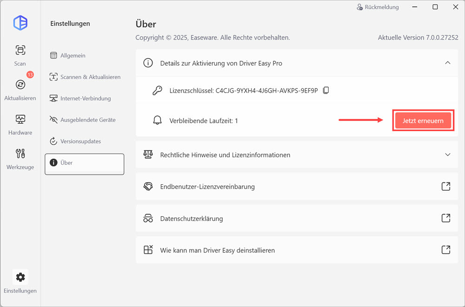The width and height of the screenshot is (465, 307).
Task: Open Aktualisieren with 13 badge
Action: pyautogui.click(x=20, y=89)
